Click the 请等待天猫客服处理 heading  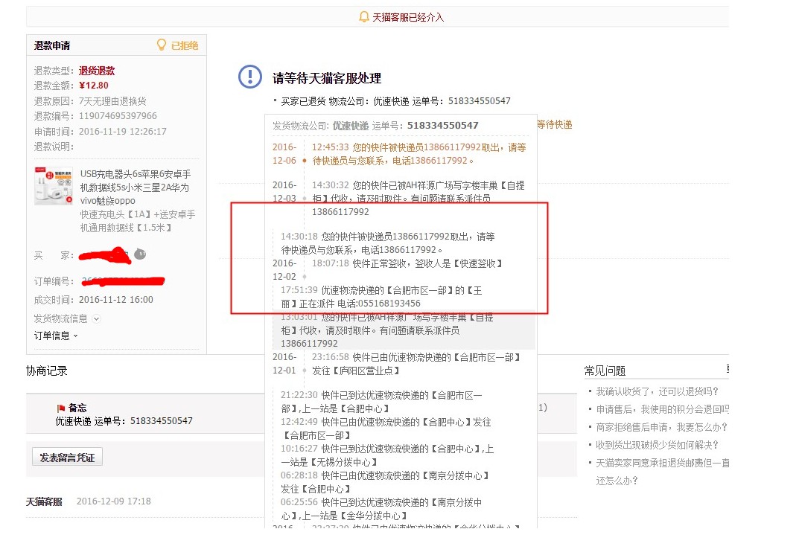click(x=327, y=78)
